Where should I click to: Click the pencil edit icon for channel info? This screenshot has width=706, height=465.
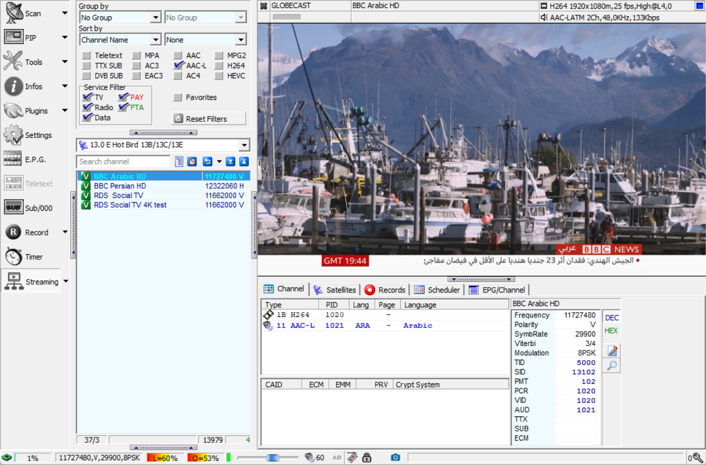[612, 351]
